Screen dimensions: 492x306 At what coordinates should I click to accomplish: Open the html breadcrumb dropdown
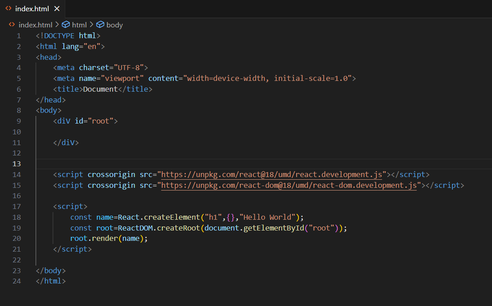tap(80, 25)
